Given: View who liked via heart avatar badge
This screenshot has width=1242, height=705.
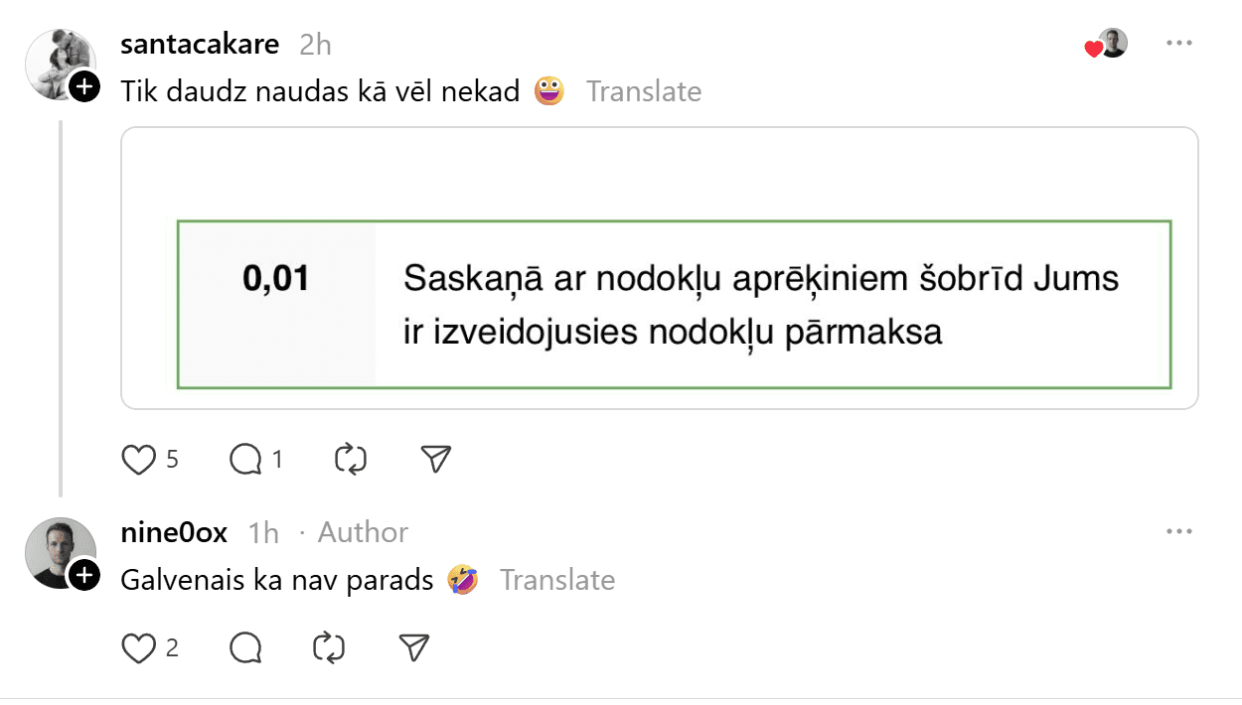Looking at the screenshot, I should [x=1108, y=45].
